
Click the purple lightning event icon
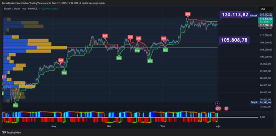(x=217, y=103)
